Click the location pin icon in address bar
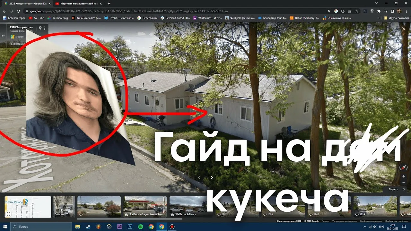This screenshot has height=231, width=411. click(x=329, y=11)
